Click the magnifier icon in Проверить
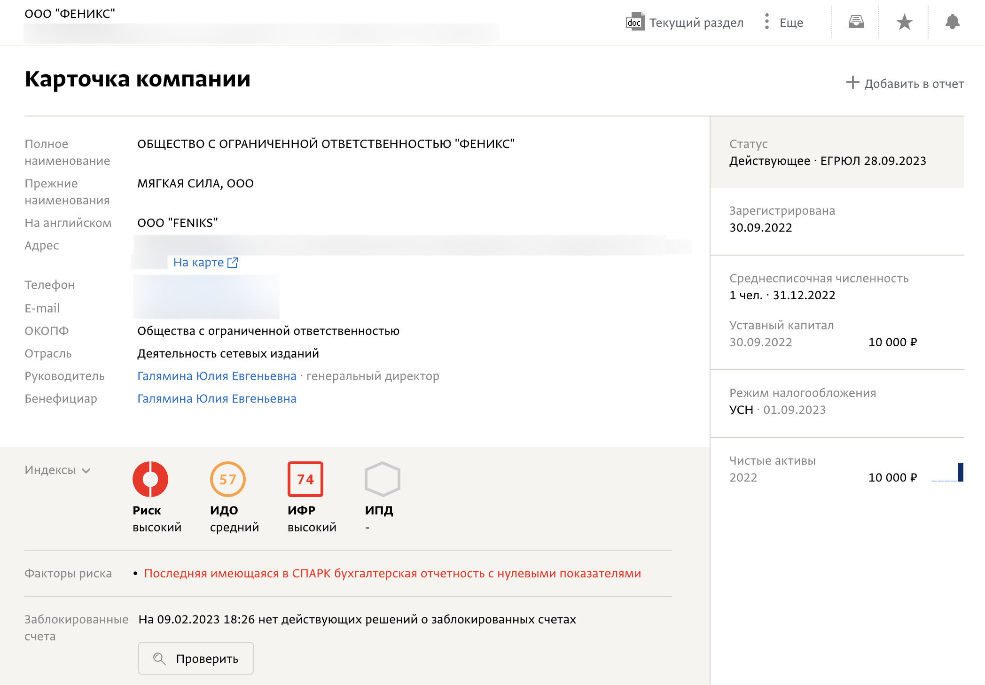This screenshot has width=985, height=685. [159, 659]
